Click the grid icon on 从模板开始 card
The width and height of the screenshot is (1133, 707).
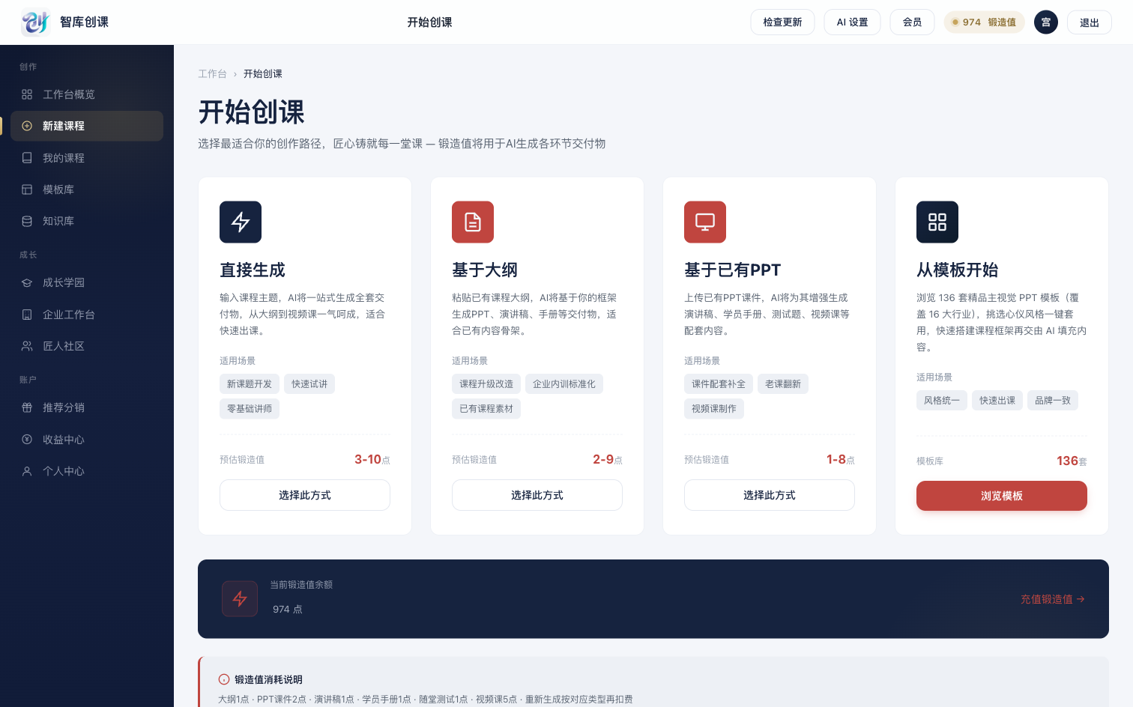tap(937, 222)
